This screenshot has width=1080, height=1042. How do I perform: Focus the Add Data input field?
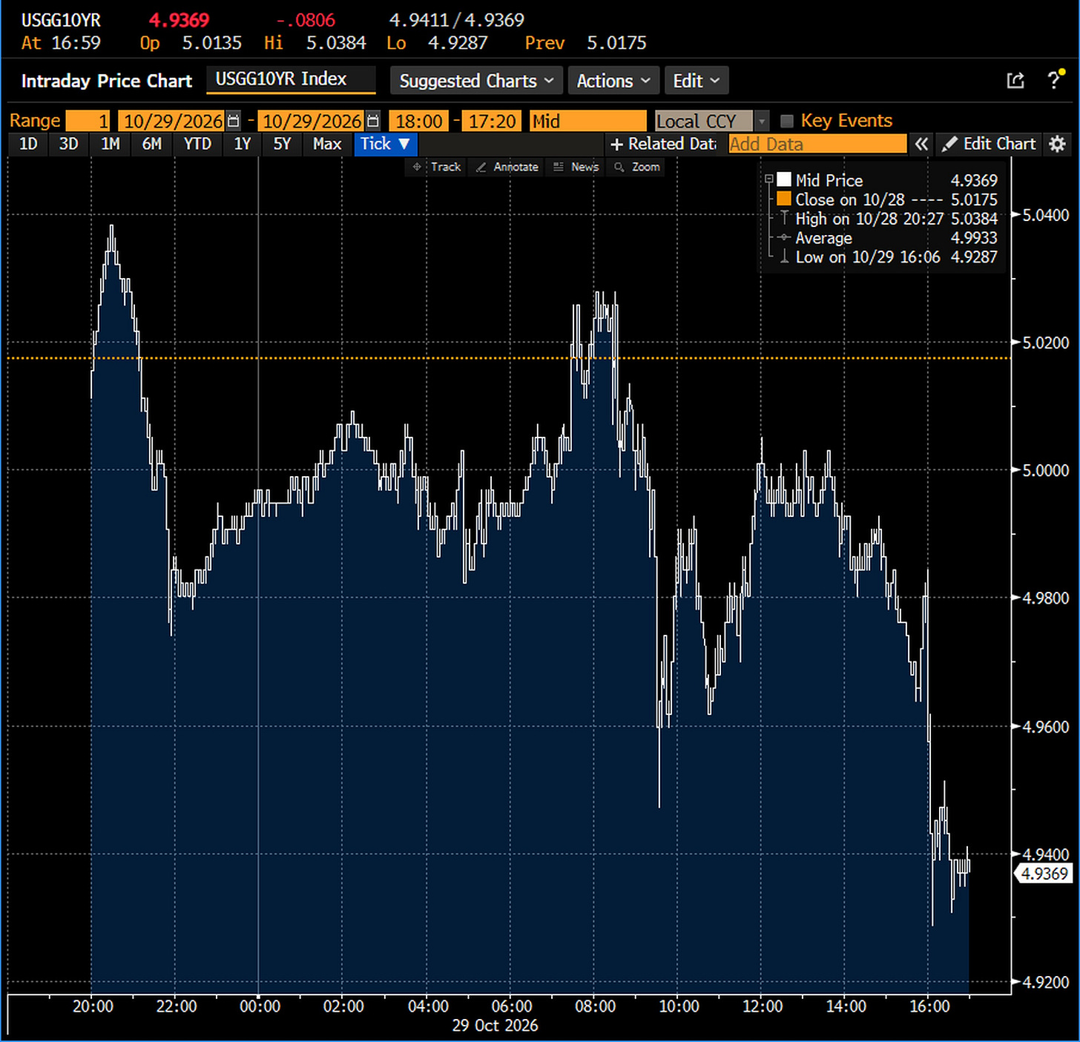(x=817, y=144)
